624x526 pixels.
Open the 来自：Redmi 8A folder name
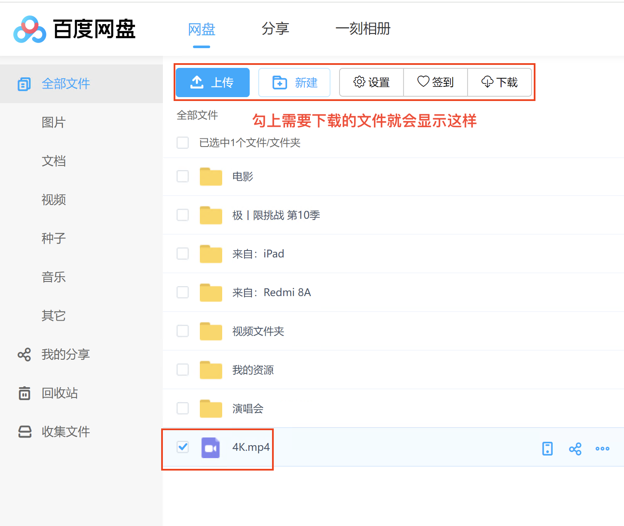click(x=272, y=293)
